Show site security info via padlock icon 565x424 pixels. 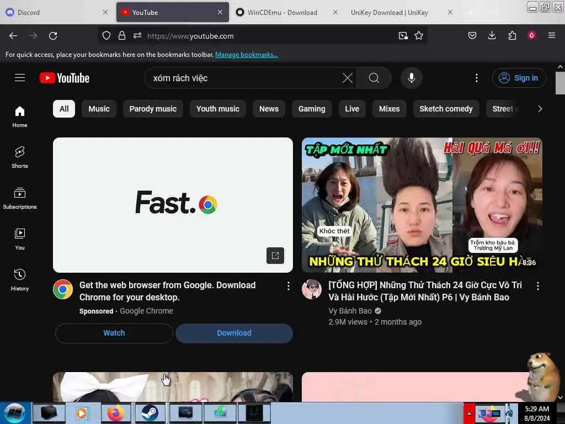click(x=122, y=35)
